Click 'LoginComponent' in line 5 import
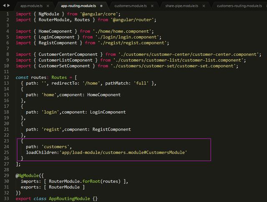The width and height of the screenshot is (267, 202). pos(57,37)
